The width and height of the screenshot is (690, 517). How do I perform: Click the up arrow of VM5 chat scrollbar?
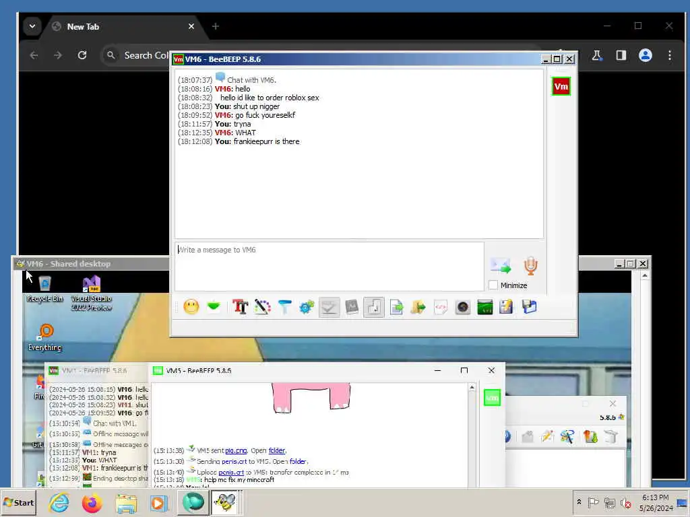[x=472, y=387]
